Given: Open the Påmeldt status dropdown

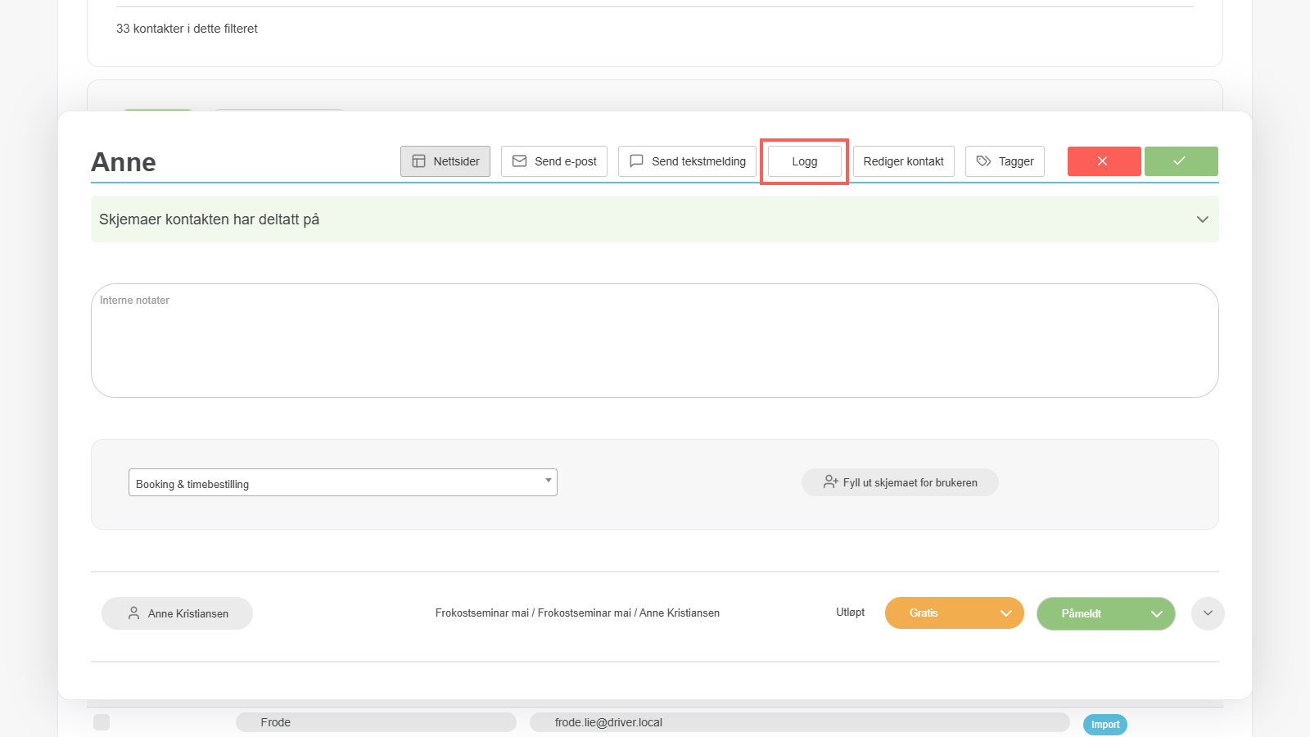Looking at the screenshot, I should [1105, 613].
